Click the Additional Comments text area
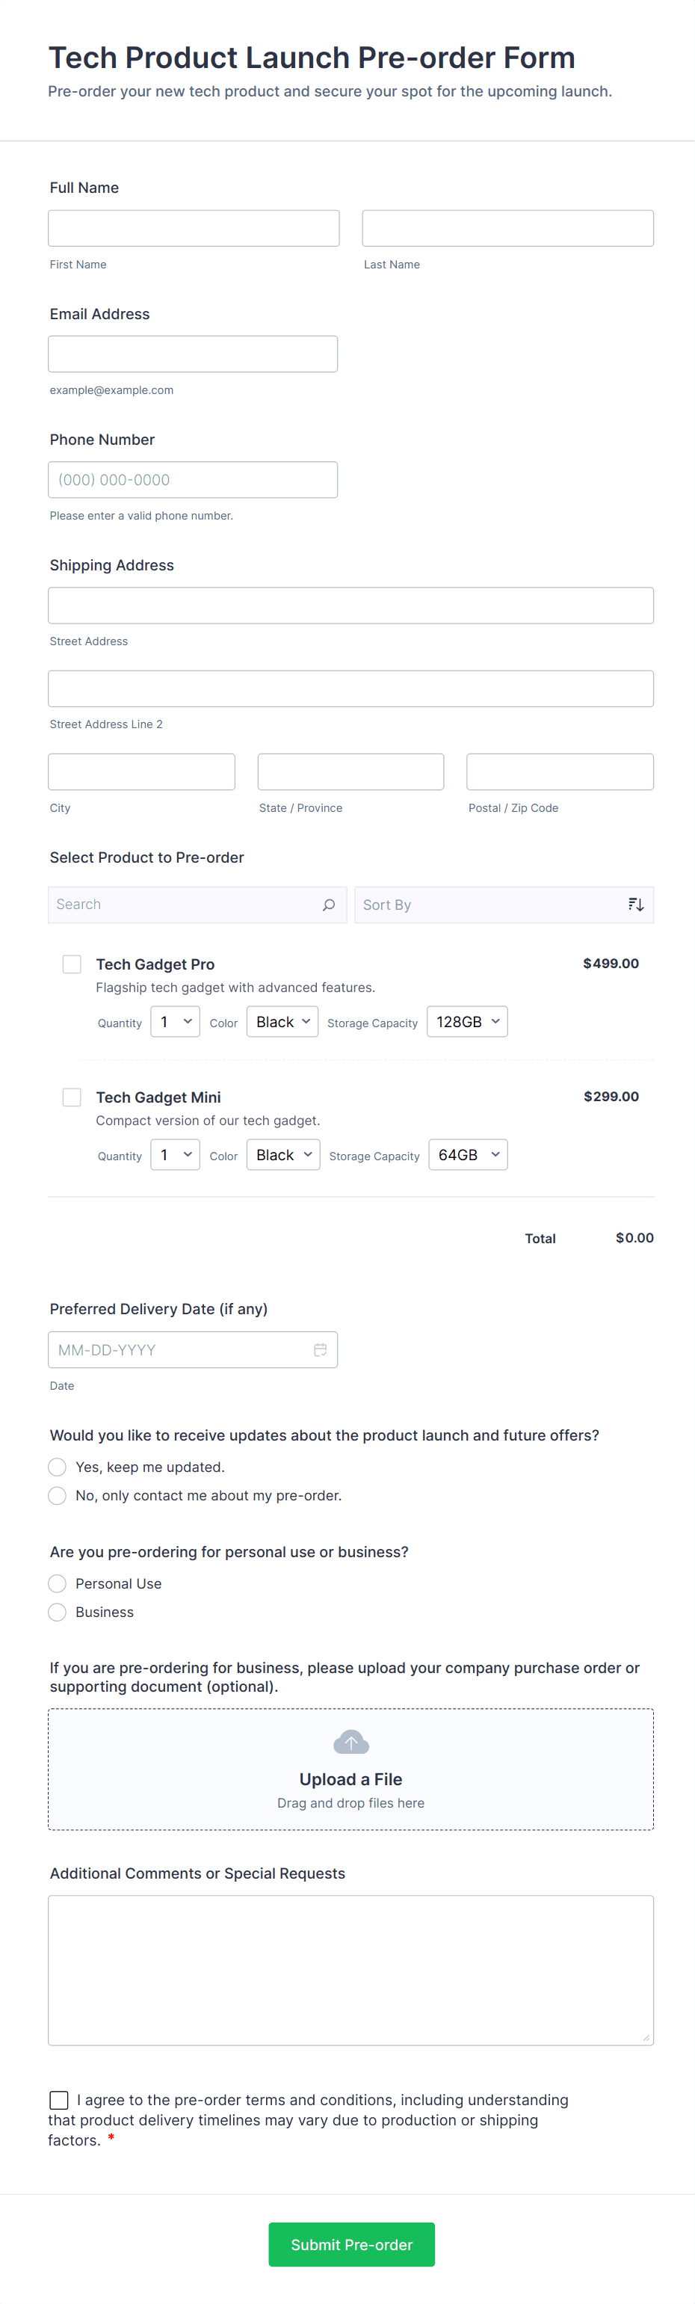 coord(350,1970)
